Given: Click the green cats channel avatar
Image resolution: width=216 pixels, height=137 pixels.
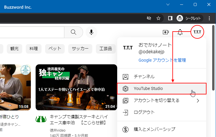Looking at the screenshot, I should pos(41,119).
